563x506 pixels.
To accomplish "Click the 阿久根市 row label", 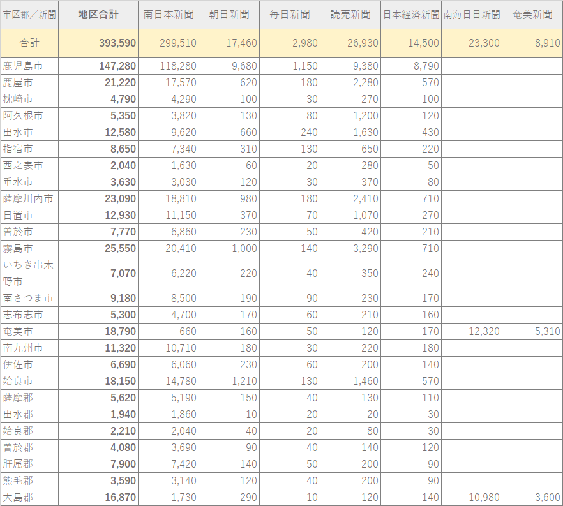I will [23, 115].
